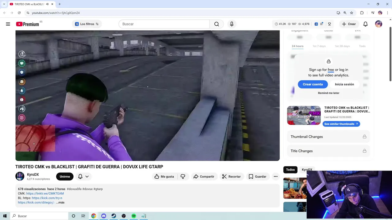The height and width of the screenshot is (220, 392).
Task: Open the Los filtros extension button
Action: pos(87,24)
